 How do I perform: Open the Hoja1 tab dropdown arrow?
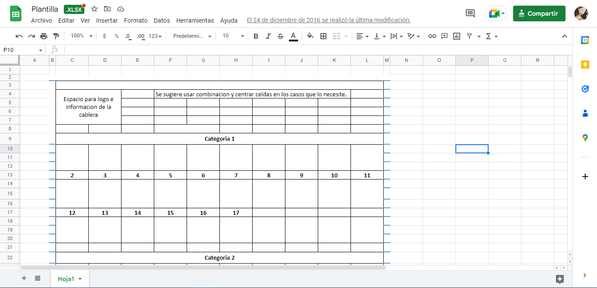80,279
